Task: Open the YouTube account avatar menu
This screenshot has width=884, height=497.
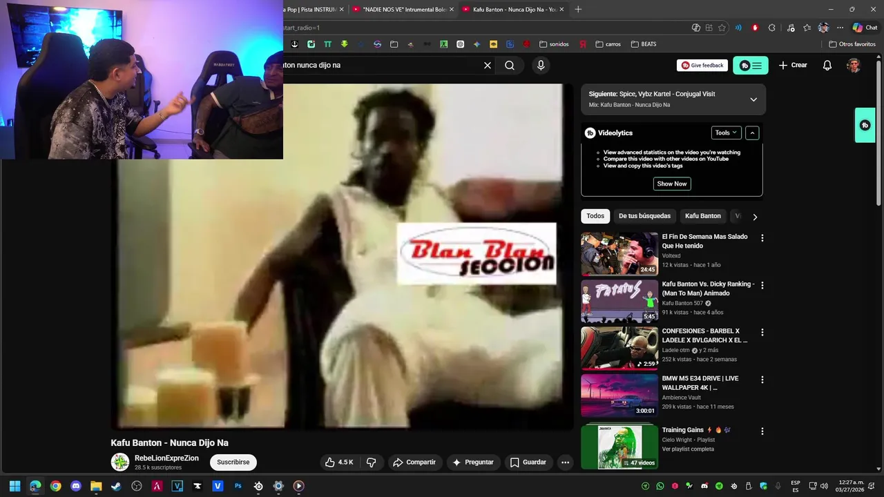Action: click(854, 66)
